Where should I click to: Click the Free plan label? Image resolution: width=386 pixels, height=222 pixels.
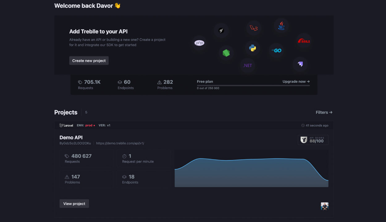click(205, 82)
